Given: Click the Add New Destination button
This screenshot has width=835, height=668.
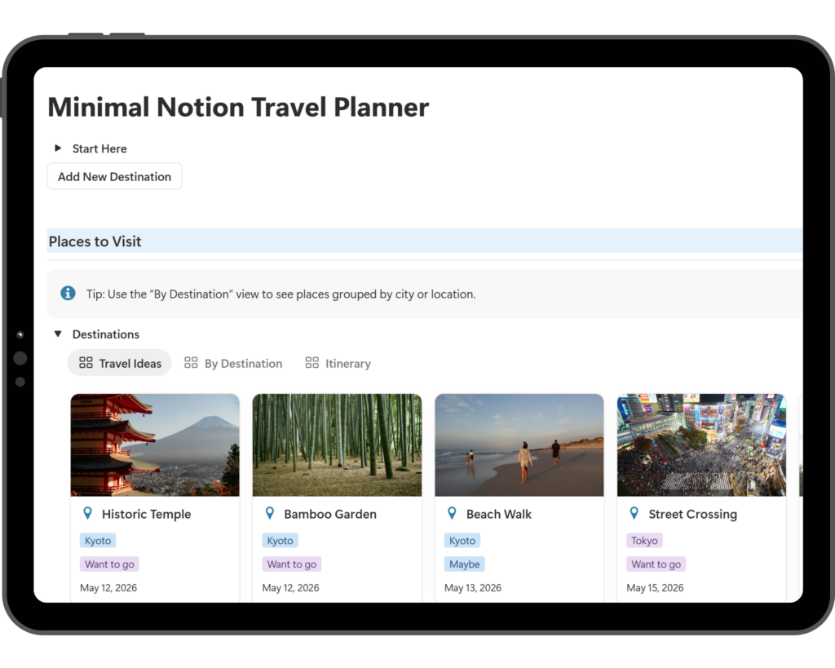Looking at the screenshot, I should point(114,175).
